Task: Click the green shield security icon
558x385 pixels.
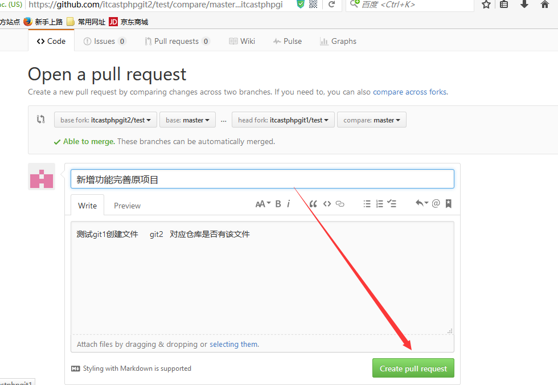Action: click(301, 4)
